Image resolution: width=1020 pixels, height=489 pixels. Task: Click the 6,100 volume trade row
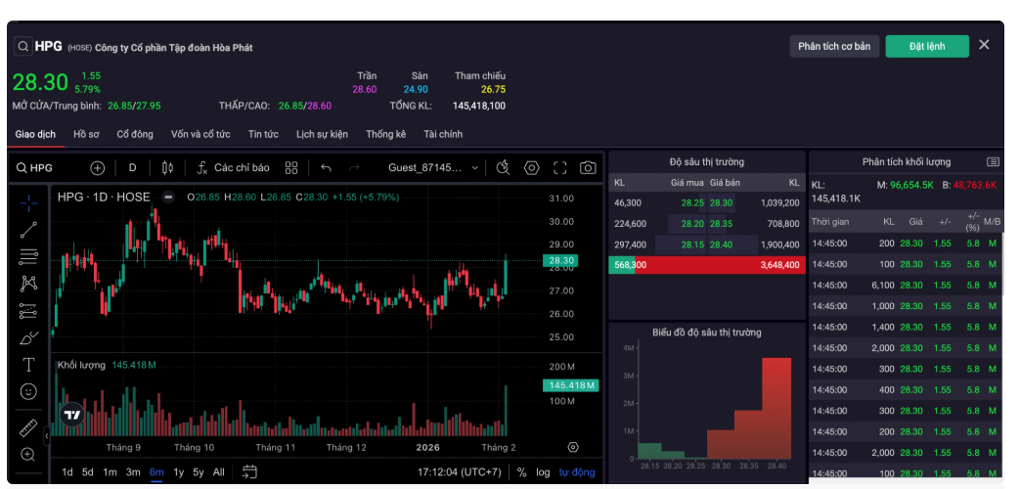905,285
